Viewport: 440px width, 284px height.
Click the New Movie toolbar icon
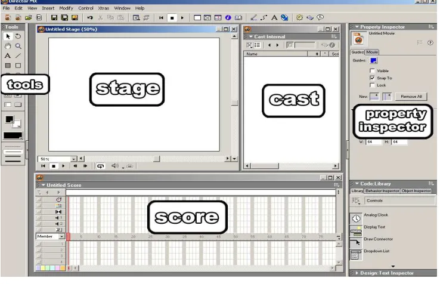click(8, 17)
